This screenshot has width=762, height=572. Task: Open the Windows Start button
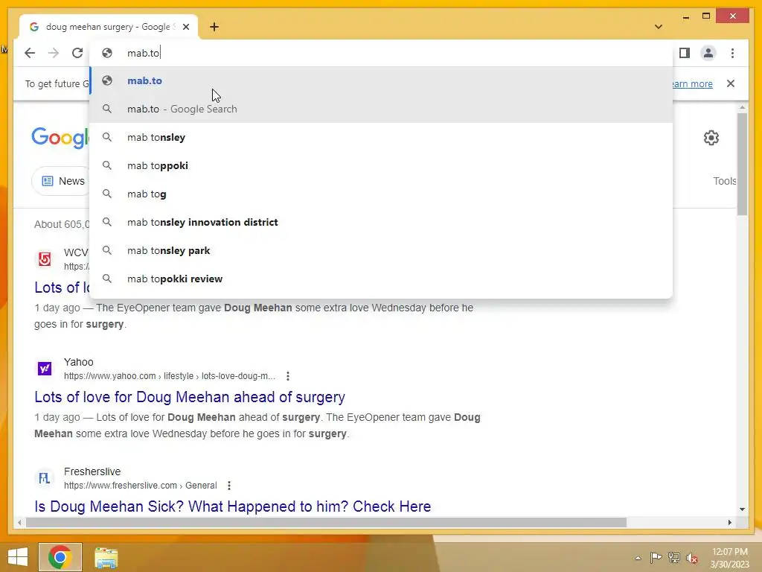point(18,557)
